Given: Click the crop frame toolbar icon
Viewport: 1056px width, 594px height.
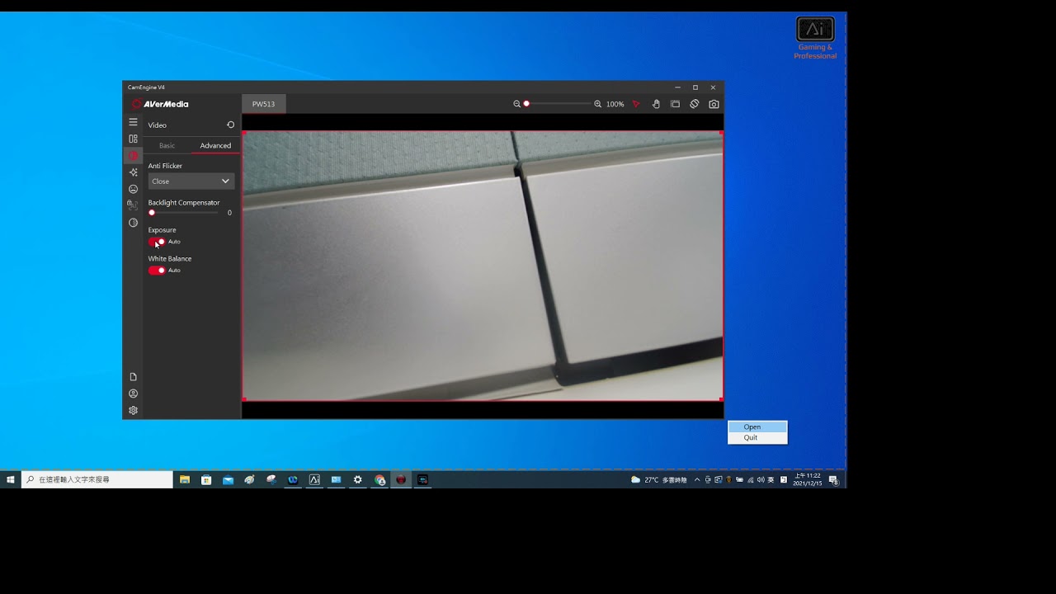Looking at the screenshot, I should pyautogui.click(x=675, y=104).
